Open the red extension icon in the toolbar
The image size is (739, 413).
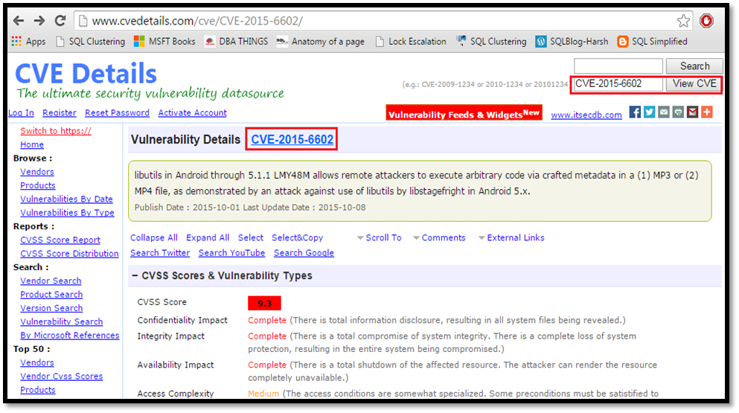pos(706,21)
